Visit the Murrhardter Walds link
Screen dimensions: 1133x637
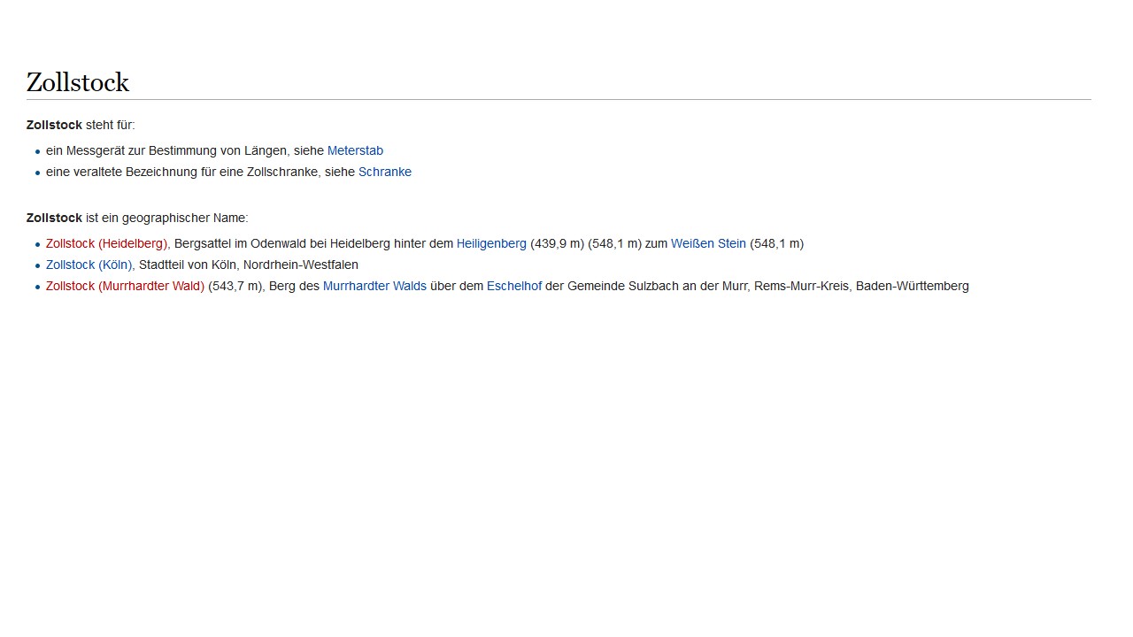[x=374, y=286]
